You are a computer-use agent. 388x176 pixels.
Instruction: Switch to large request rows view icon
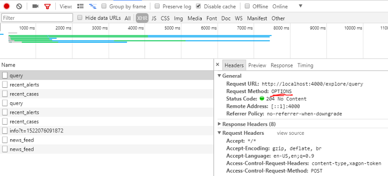coord(80,6)
